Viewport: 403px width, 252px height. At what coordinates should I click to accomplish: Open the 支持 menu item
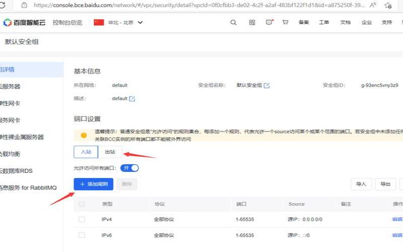[x=387, y=22]
